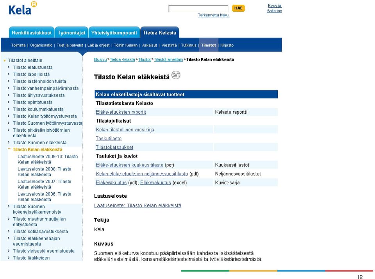Click Tilastot breadcrumb link

(x=145, y=59)
